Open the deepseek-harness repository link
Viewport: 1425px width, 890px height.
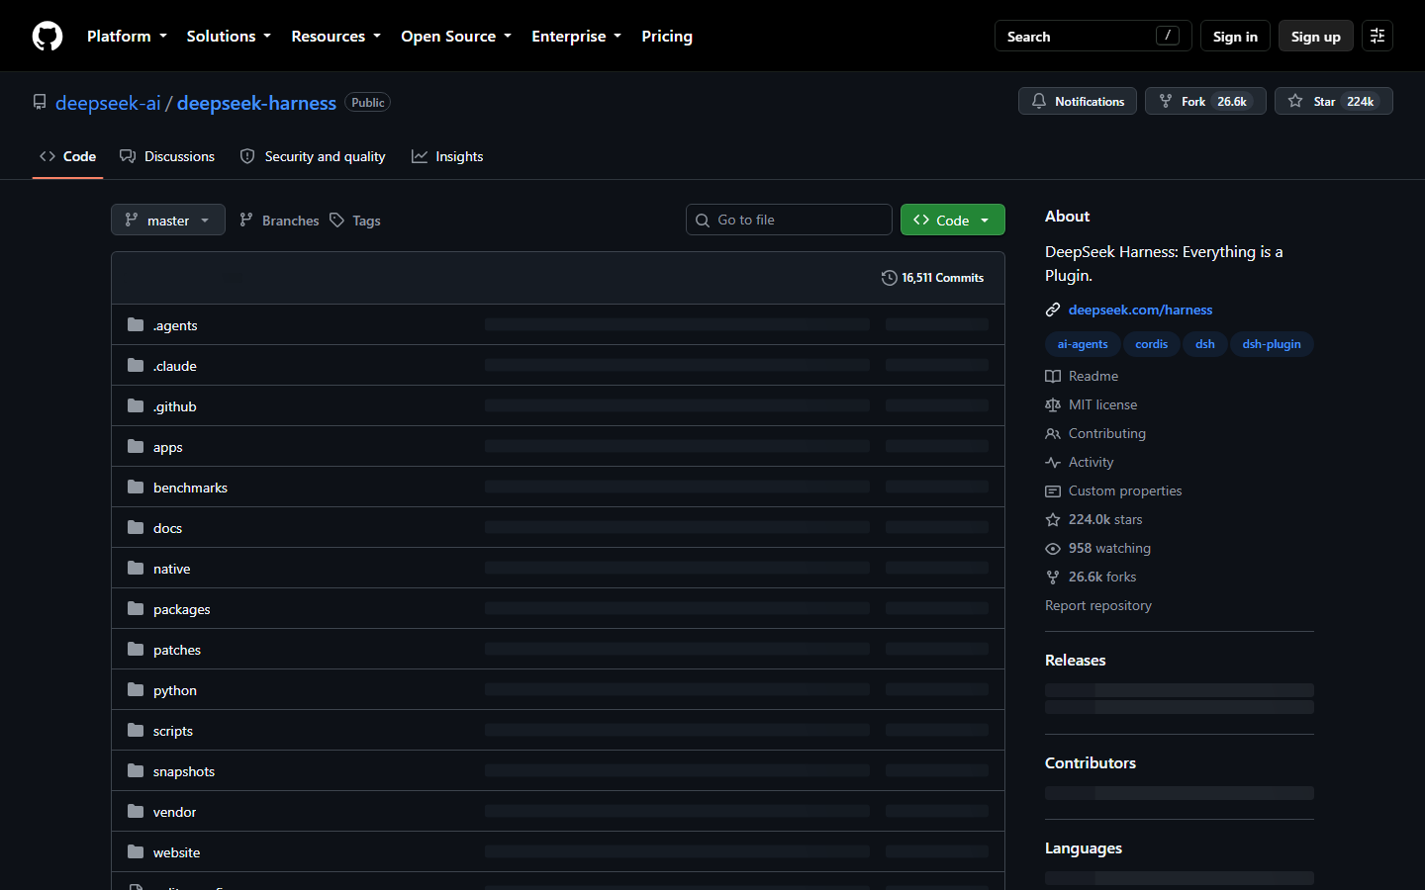pyautogui.click(x=256, y=103)
